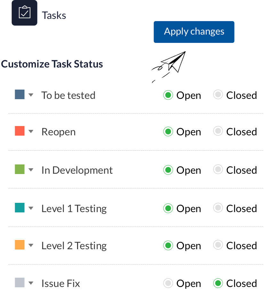This screenshot has width=271, height=302.
Task: Choose Closed for Level 2 Testing
Action: (218, 245)
